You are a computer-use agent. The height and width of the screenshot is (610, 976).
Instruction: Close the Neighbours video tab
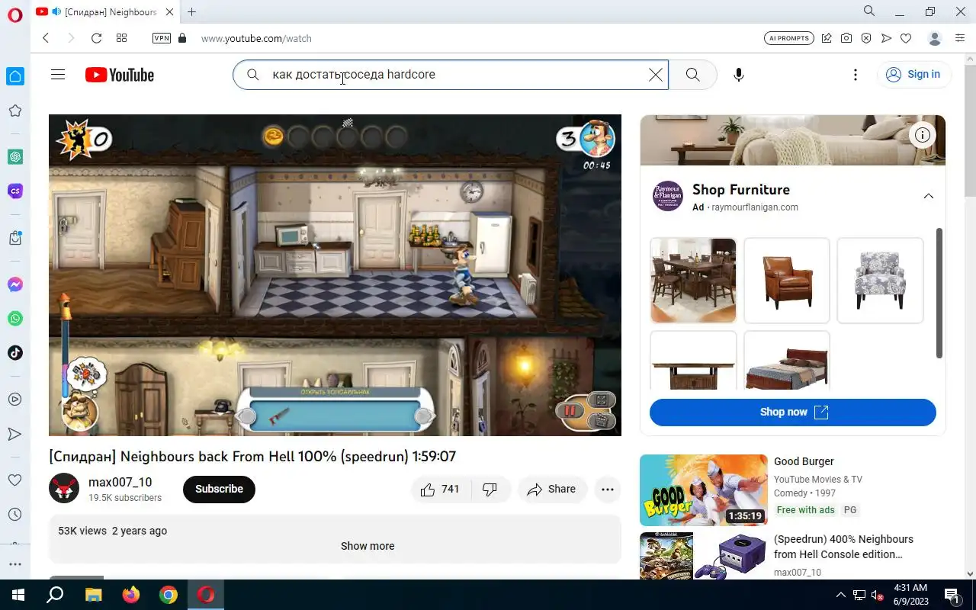tap(169, 12)
